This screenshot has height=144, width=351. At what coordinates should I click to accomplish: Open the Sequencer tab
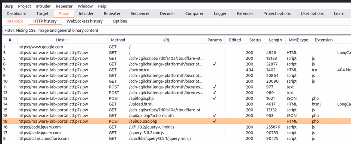point(140,13)
